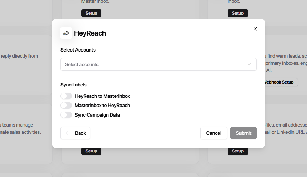The image size is (307, 177).
Task: Click the HeyReach dialog title text
Action: tap(90, 33)
